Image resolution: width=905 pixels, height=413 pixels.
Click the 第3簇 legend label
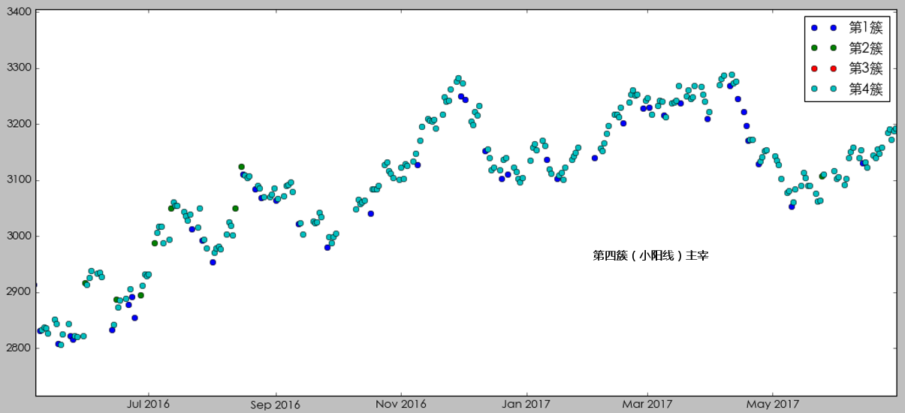click(x=865, y=69)
